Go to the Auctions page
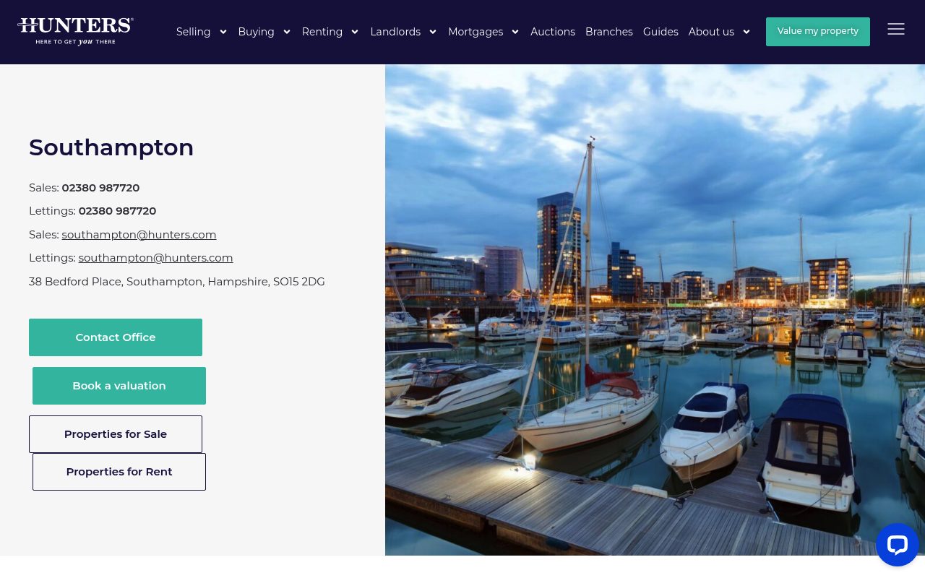The image size is (925, 578). tap(553, 32)
